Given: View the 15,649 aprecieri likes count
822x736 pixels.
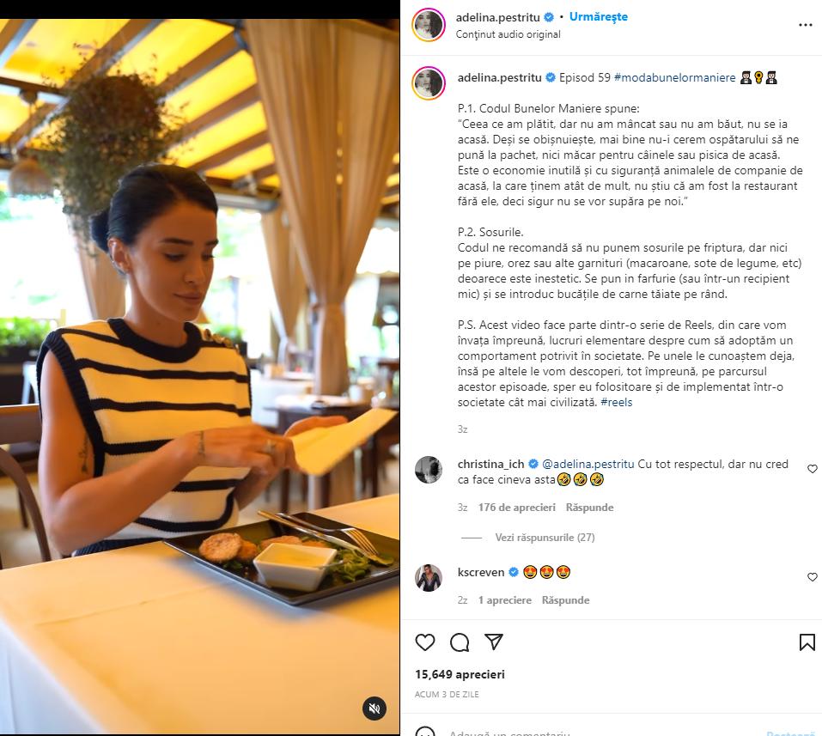Looking at the screenshot, I should pos(460,675).
